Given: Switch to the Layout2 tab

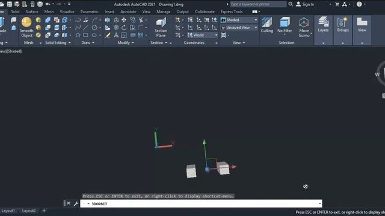Looking at the screenshot, I should (x=29, y=211).
